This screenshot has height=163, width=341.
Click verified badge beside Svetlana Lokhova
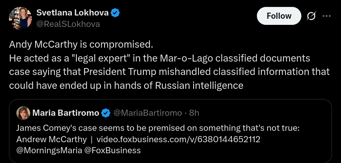point(116,13)
